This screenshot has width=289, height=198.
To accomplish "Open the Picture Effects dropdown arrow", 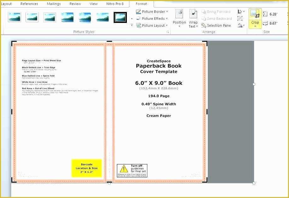I will coord(167,19).
